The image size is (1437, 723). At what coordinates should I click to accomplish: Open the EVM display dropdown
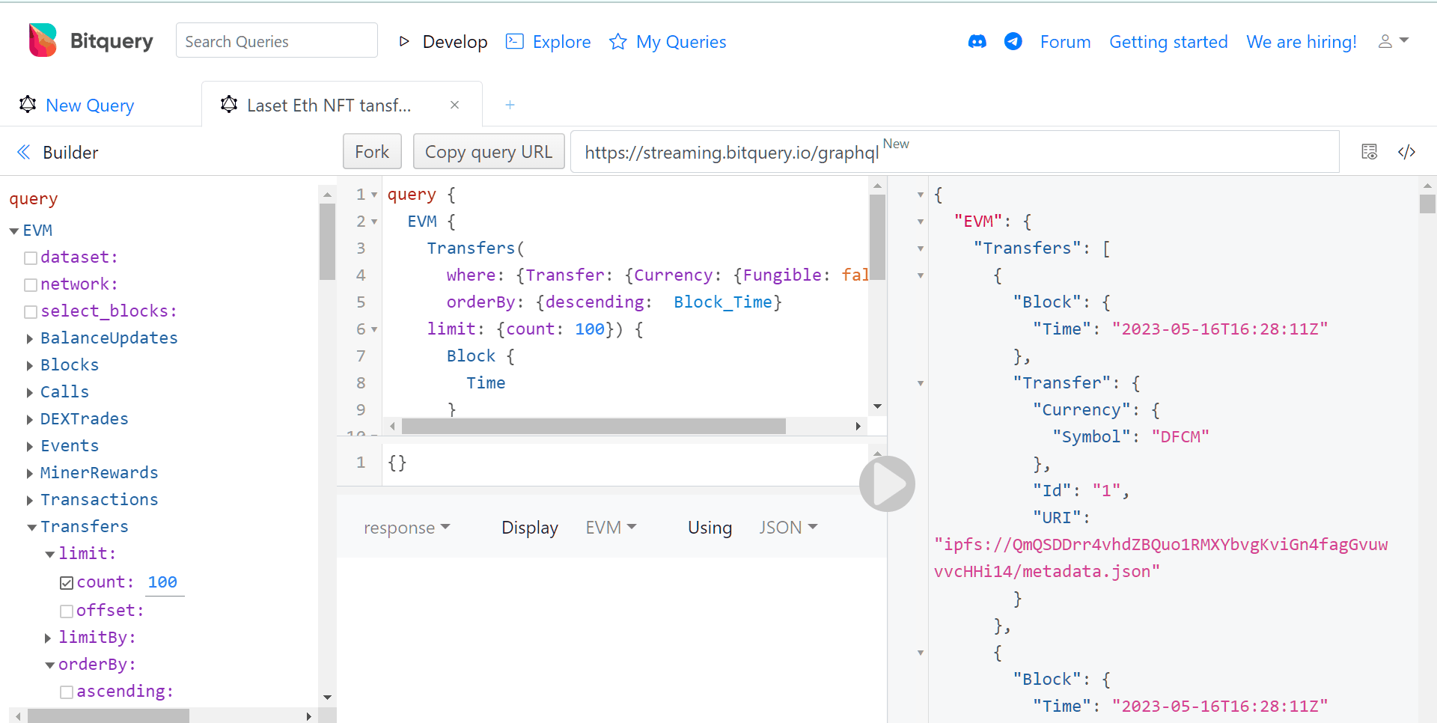coord(611,528)
